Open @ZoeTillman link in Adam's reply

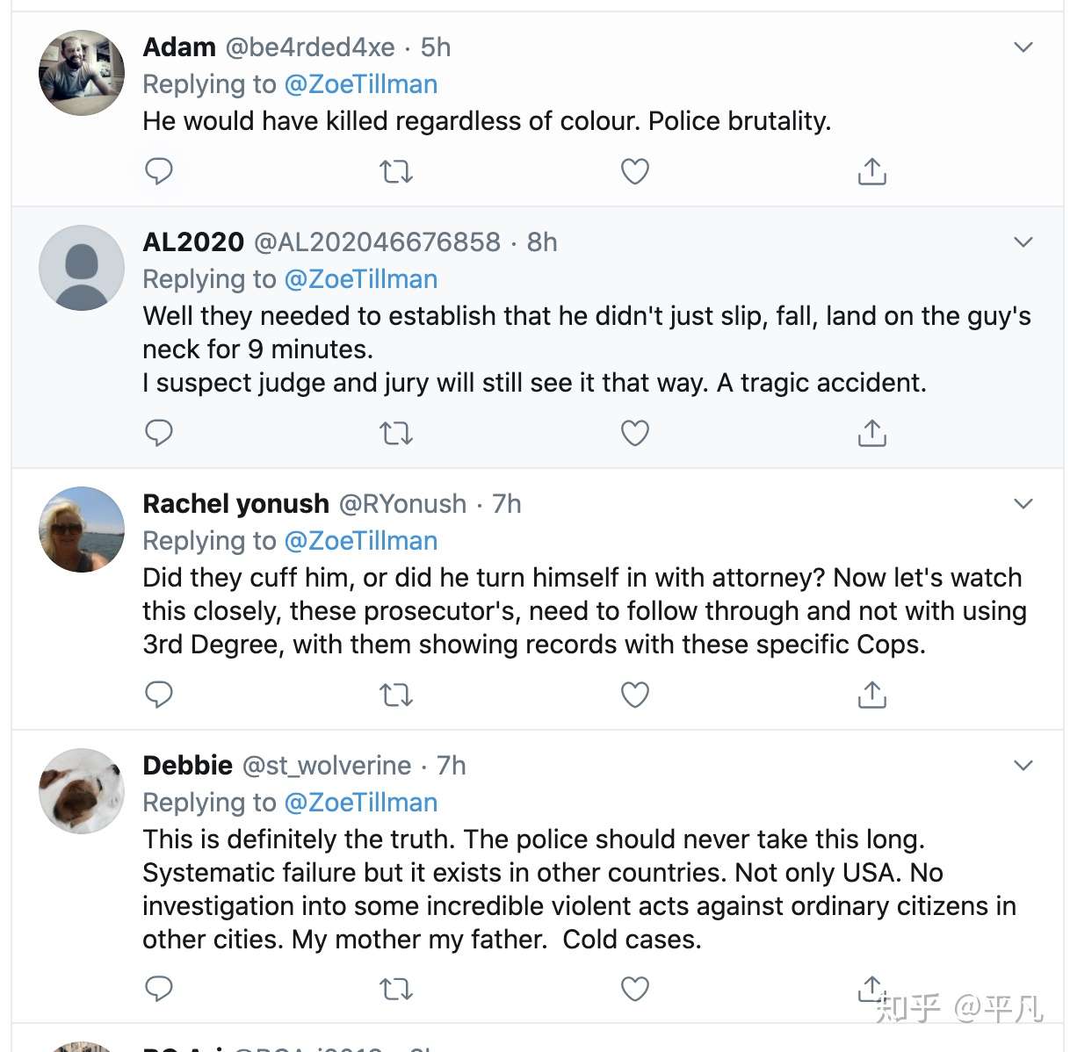pos(361,84)
